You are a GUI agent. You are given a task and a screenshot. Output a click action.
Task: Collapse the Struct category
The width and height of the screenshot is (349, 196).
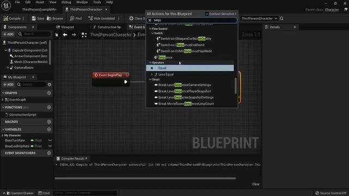pyautogui.click(x=151, y=79)
